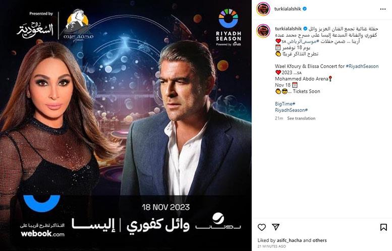Save post with the bookmark icon
392x251 pixels.
tap(383, 227)
